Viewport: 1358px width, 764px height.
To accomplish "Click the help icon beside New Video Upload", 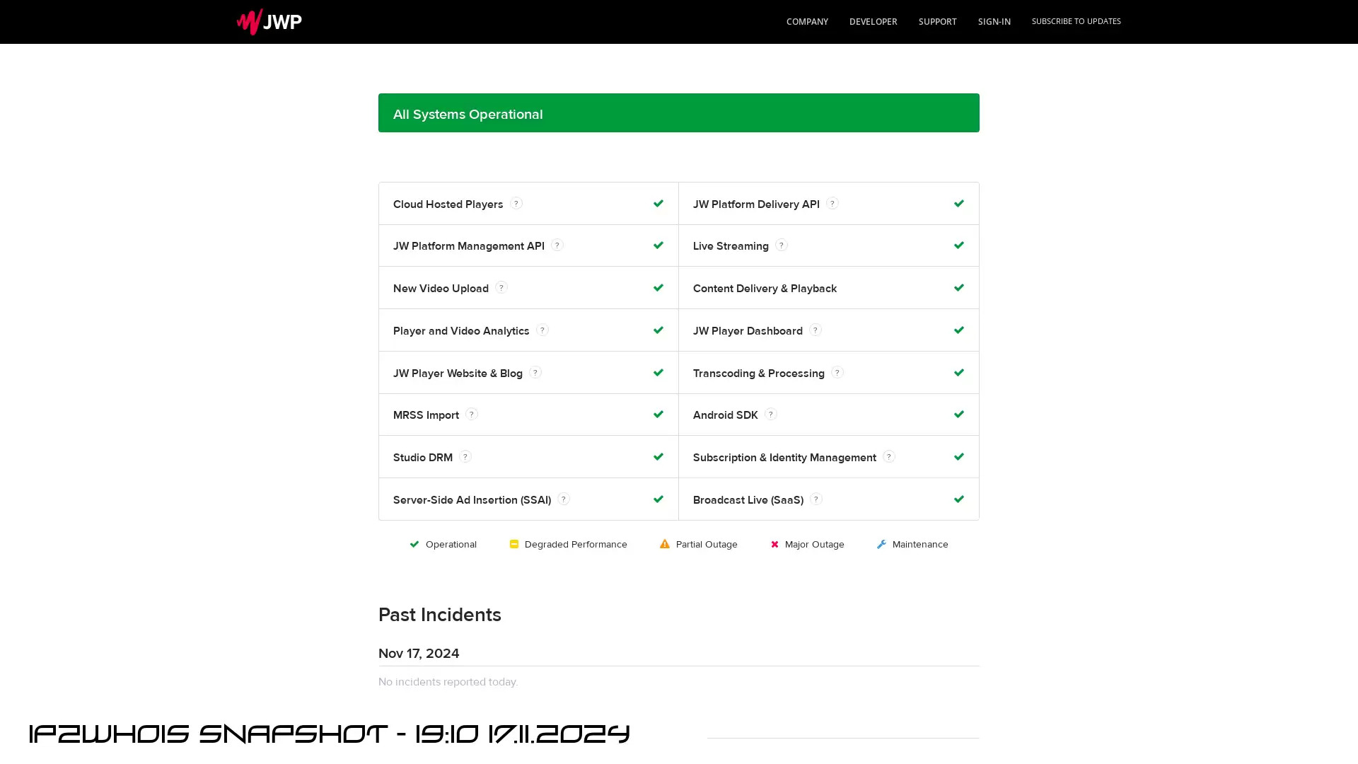I will point(501,288).
